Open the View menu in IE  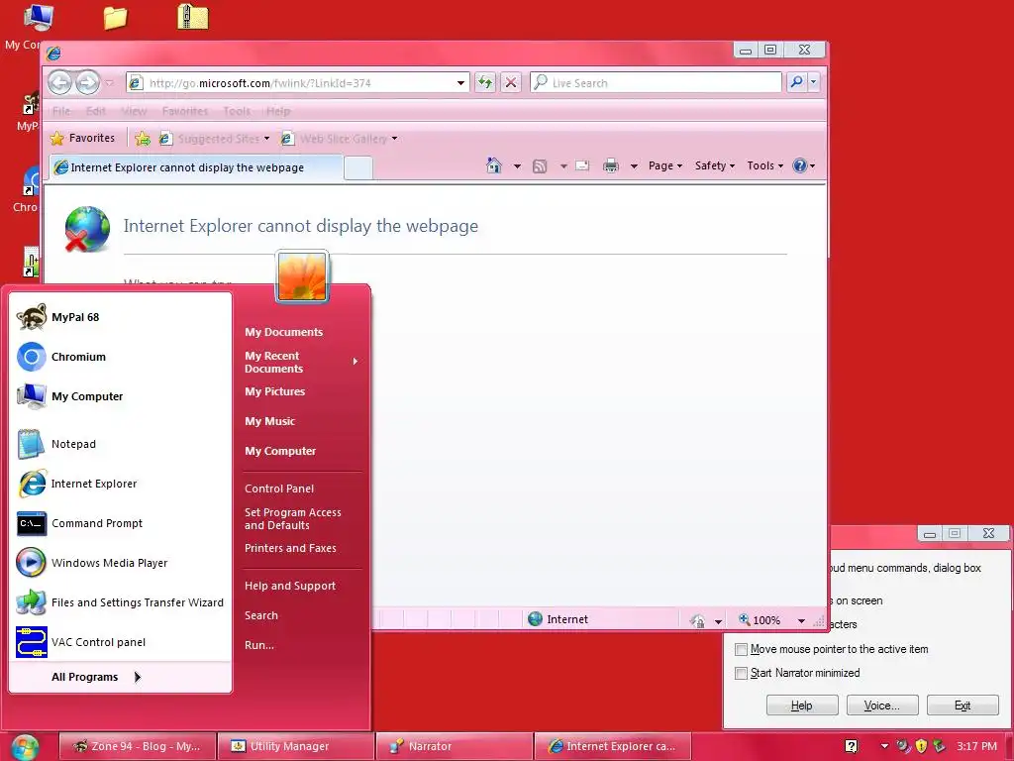tap(134, 111)
